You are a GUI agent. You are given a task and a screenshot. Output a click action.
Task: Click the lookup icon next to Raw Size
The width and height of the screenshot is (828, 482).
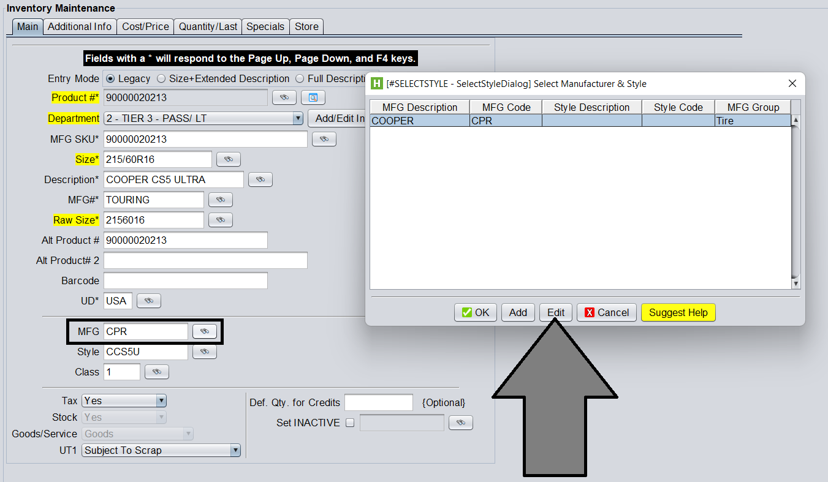coord(221,220)
